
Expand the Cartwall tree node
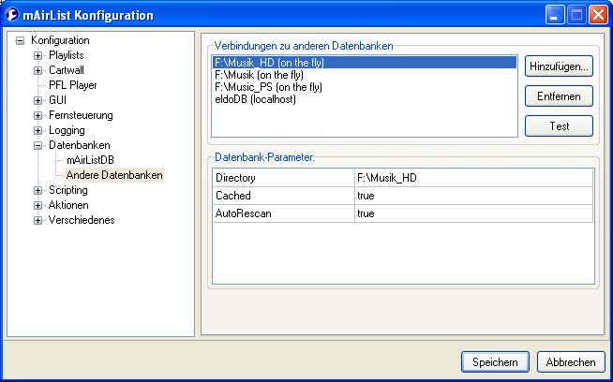[37, 71]
